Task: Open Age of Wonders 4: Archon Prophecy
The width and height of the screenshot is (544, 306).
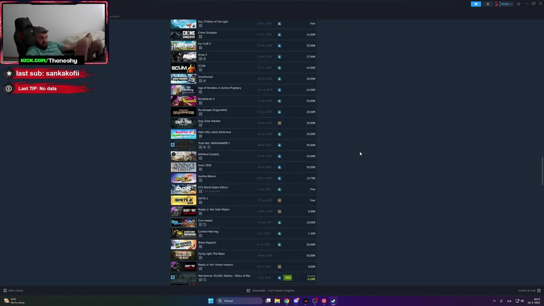Action: (220, 88)
